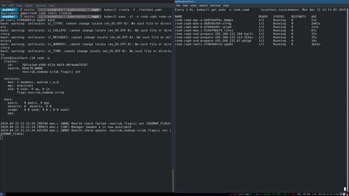Click the STATUS column header
The image size is (349, 196).
279,17
